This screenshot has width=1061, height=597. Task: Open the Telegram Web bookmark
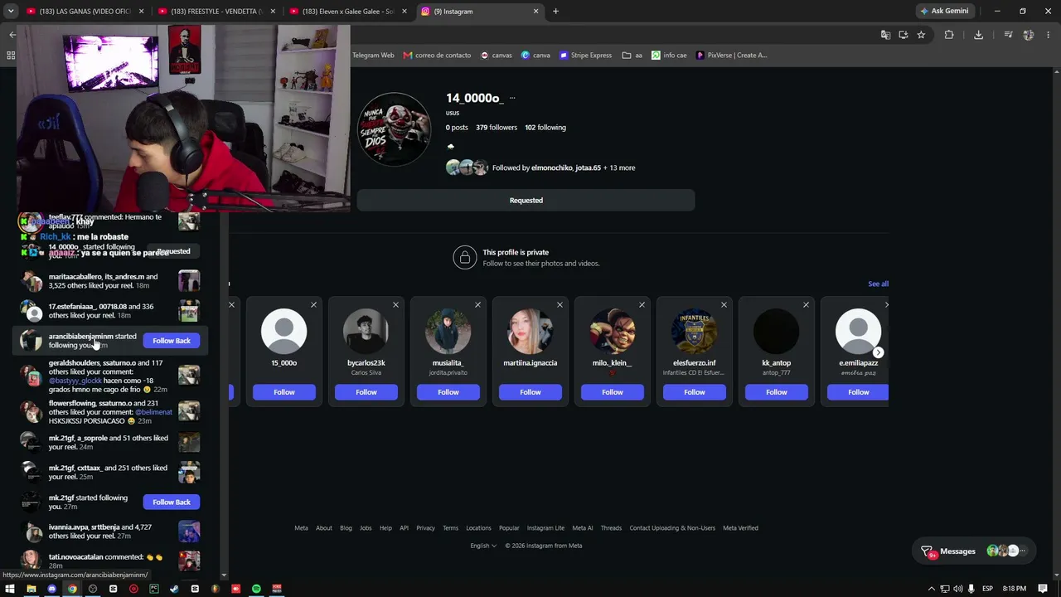coord(373,56)
